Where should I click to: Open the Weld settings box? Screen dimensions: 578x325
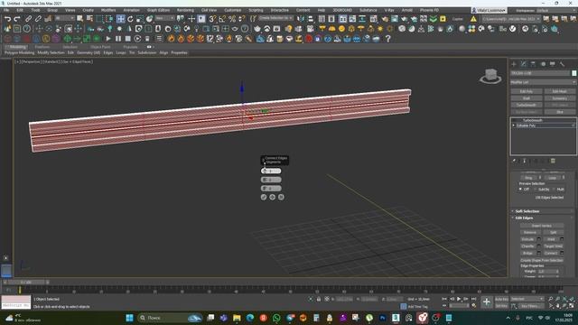(562, 239)
